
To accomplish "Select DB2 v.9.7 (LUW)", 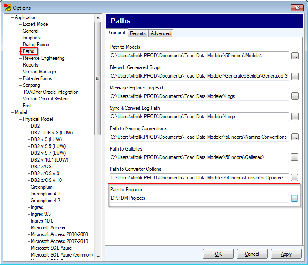I will point(48,153).
